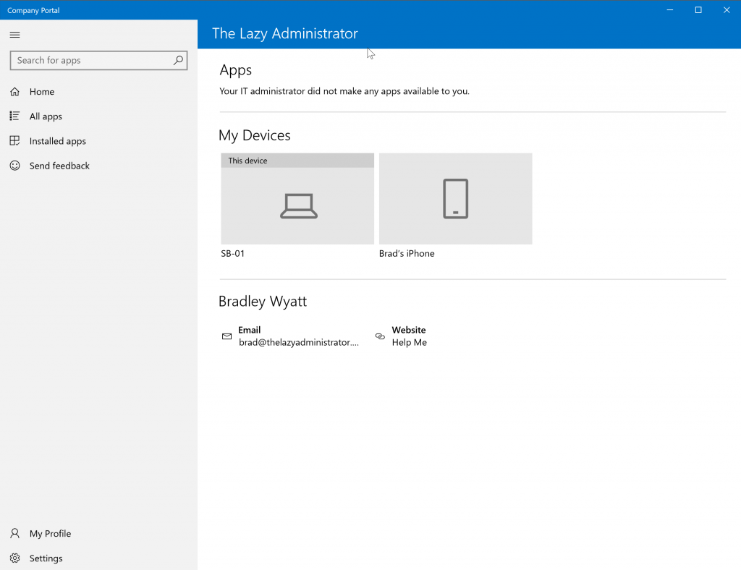
Task: Click the All apps list icon
Action: click(14, 116)
